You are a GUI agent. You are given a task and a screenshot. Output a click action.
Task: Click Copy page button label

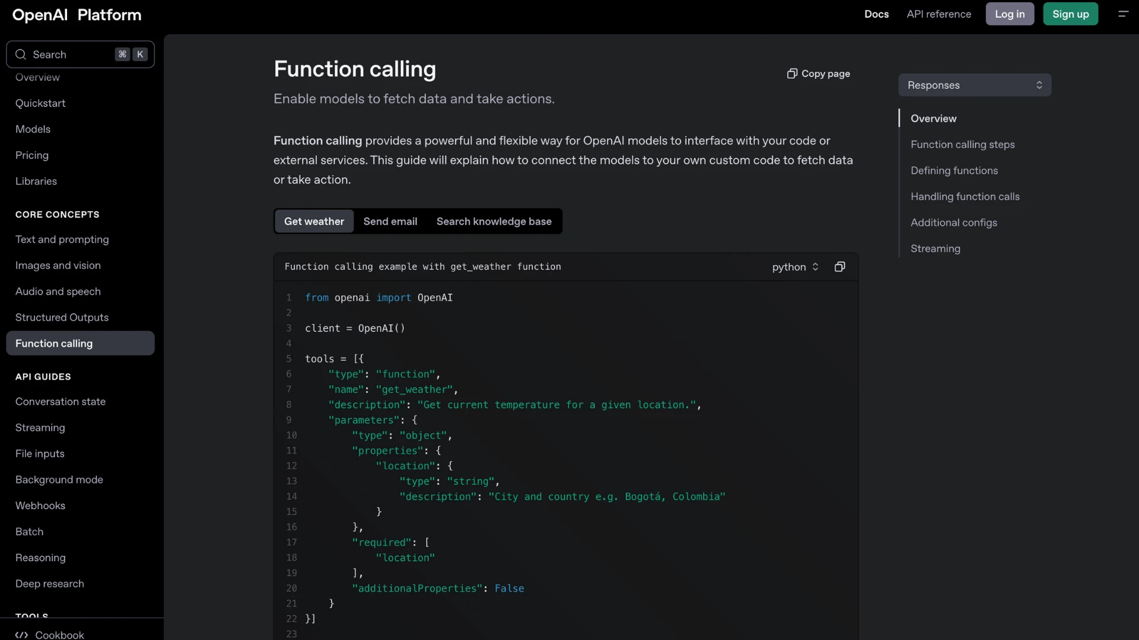coord(825,73)
